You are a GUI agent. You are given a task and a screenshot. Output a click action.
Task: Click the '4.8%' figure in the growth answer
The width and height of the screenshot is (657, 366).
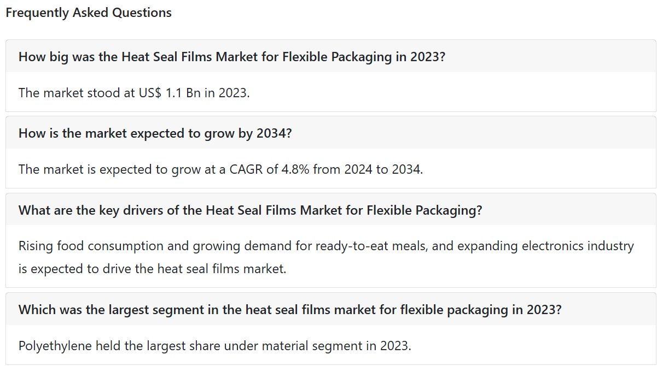(295, 169)
